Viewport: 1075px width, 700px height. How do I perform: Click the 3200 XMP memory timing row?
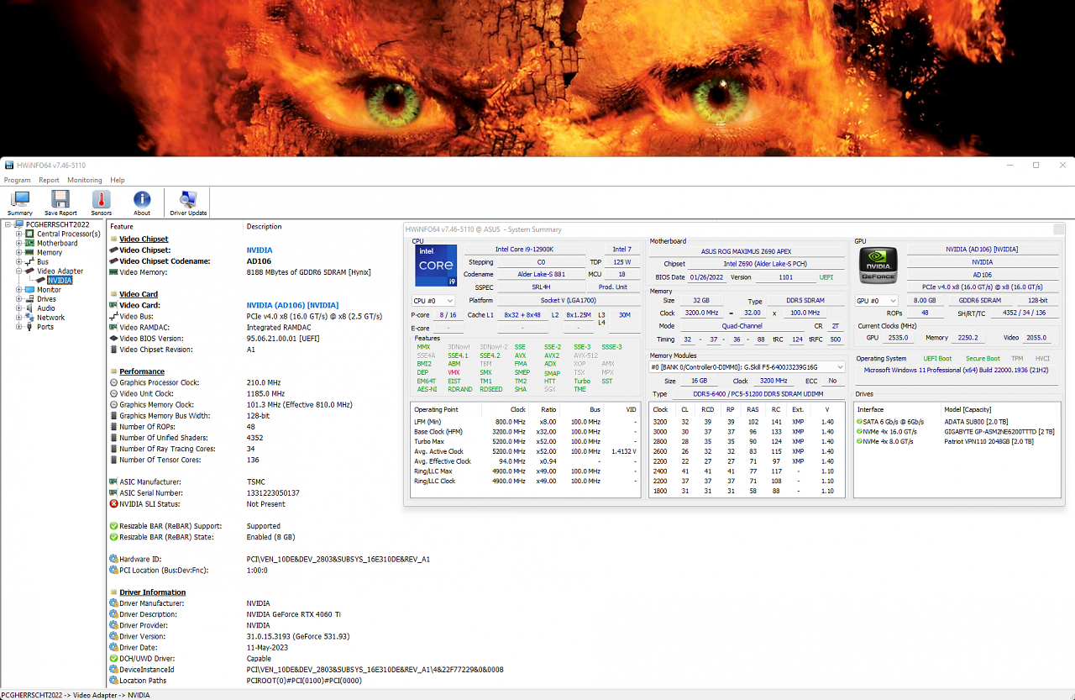pyautogui.click(x=747, y=422)
